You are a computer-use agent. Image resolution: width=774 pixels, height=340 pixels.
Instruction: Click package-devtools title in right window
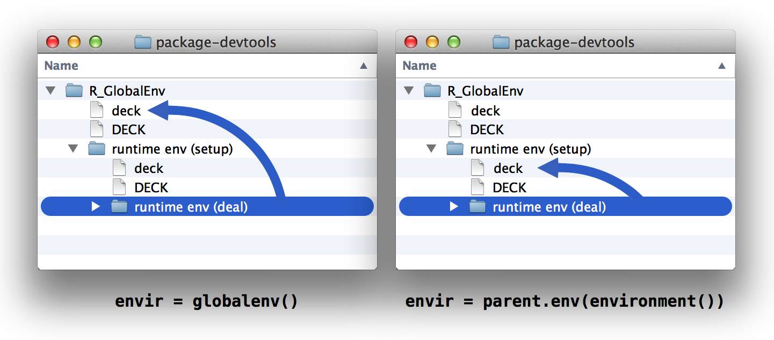[x=574, y=42]
